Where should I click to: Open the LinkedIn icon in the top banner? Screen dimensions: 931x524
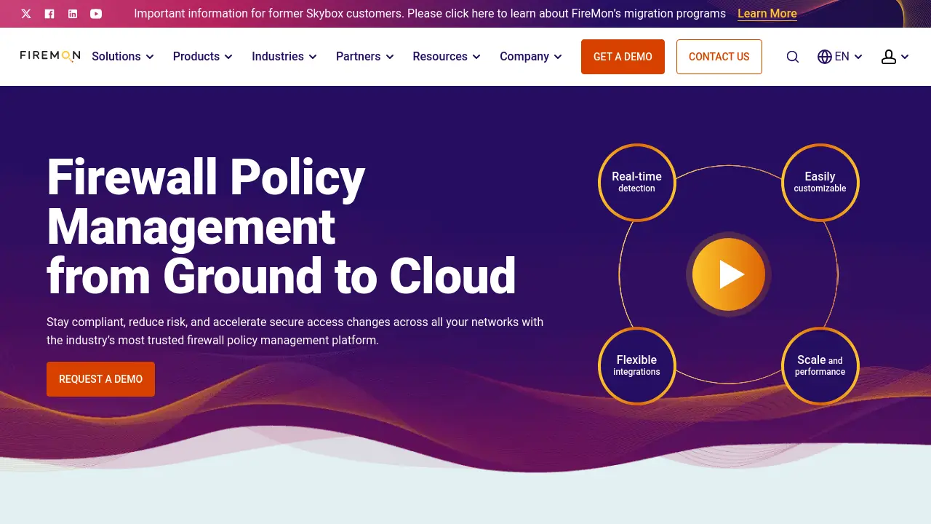click(73, 13)
